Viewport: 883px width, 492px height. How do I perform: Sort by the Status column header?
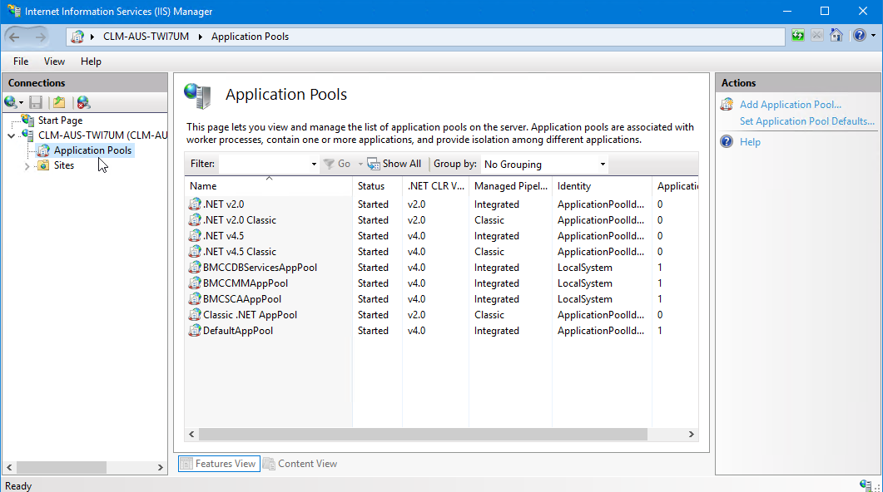[x=377, y=186]
